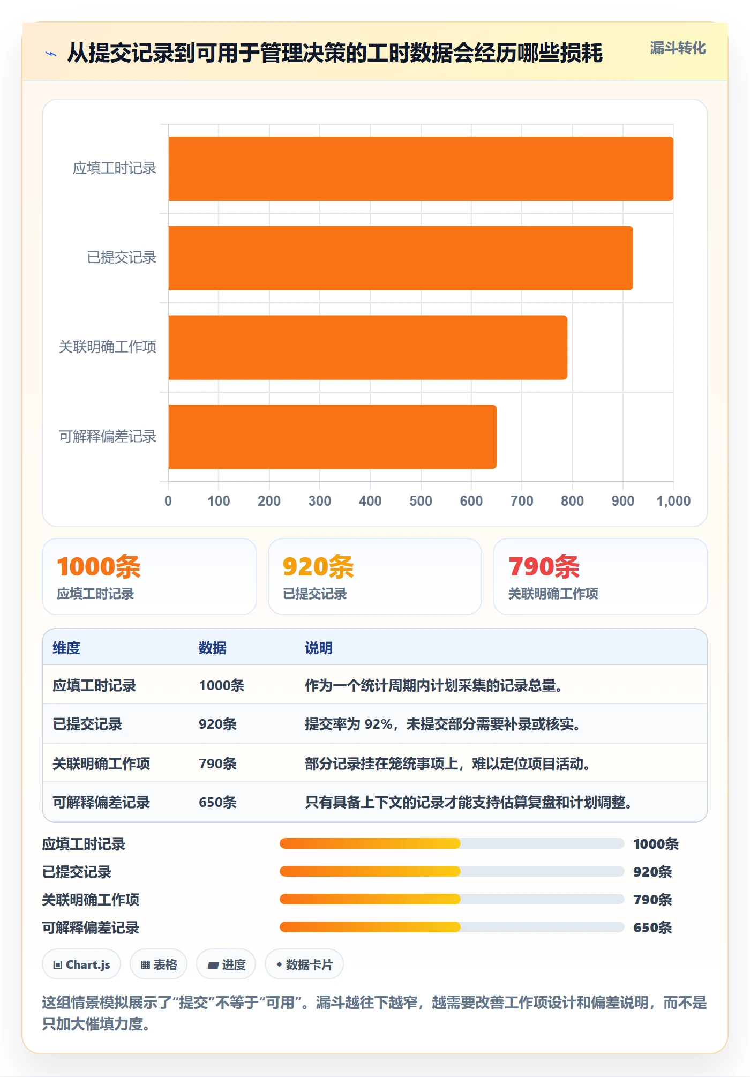750x1077 pixels.
Task: Click table value 650条
Action: [217, 802]
